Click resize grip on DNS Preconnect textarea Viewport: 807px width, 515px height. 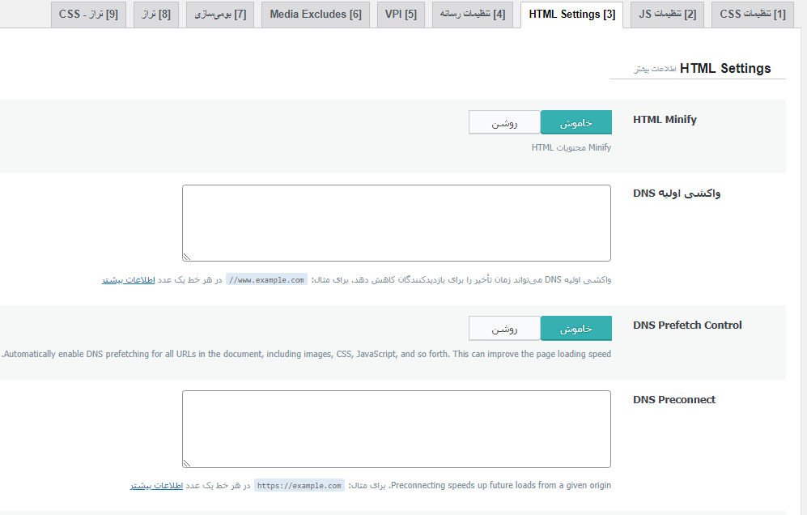pos(187,463)
